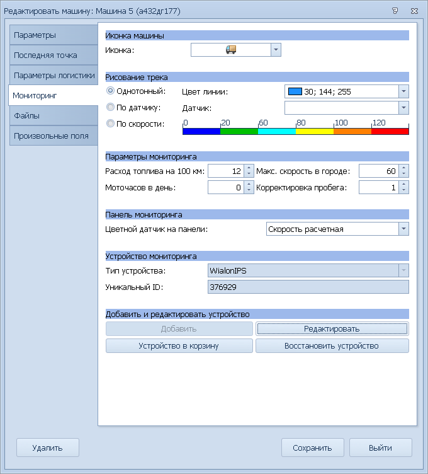Screen dimensions: 428x474
Task: Click the Иконка машины section header
Action: pos(257,35)
